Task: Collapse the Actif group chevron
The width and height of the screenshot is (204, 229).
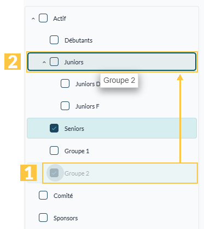Action: coord(33,19)
